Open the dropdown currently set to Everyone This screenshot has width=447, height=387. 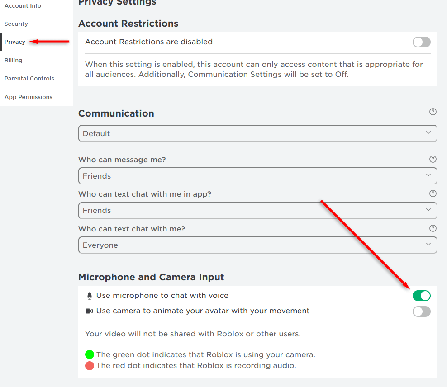[x=257, y=245]
